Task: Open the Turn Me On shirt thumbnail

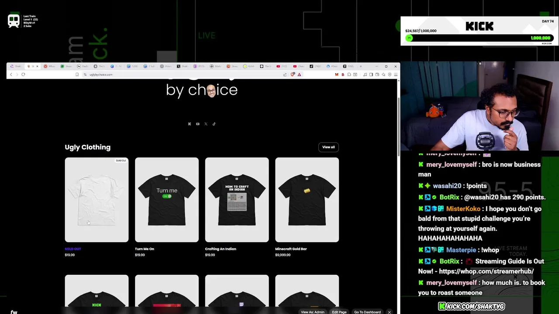Action: click(x=167, y=200)
